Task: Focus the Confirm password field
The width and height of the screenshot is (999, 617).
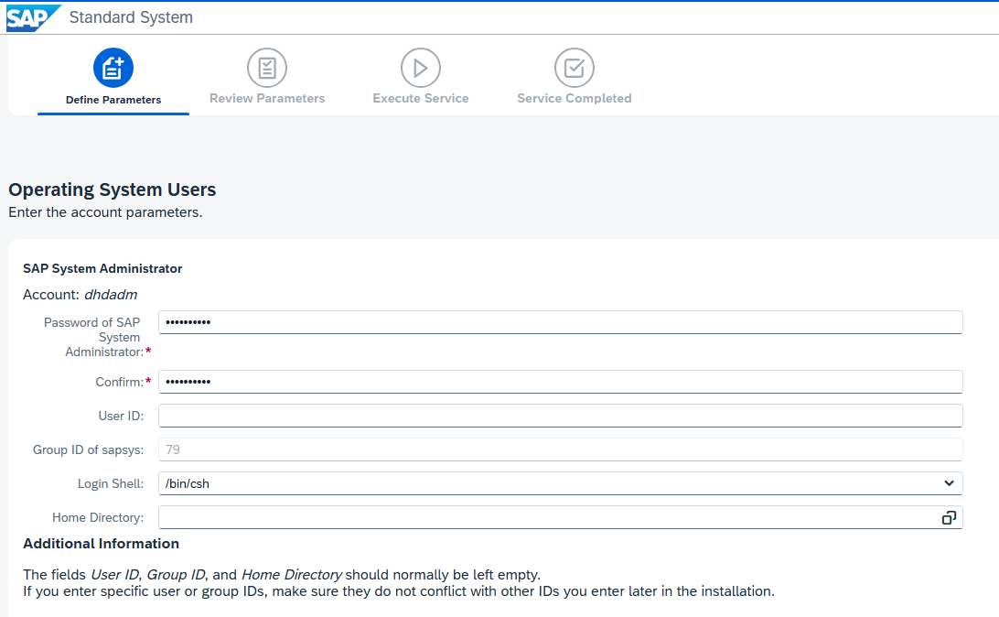Action: pos(560,382)
